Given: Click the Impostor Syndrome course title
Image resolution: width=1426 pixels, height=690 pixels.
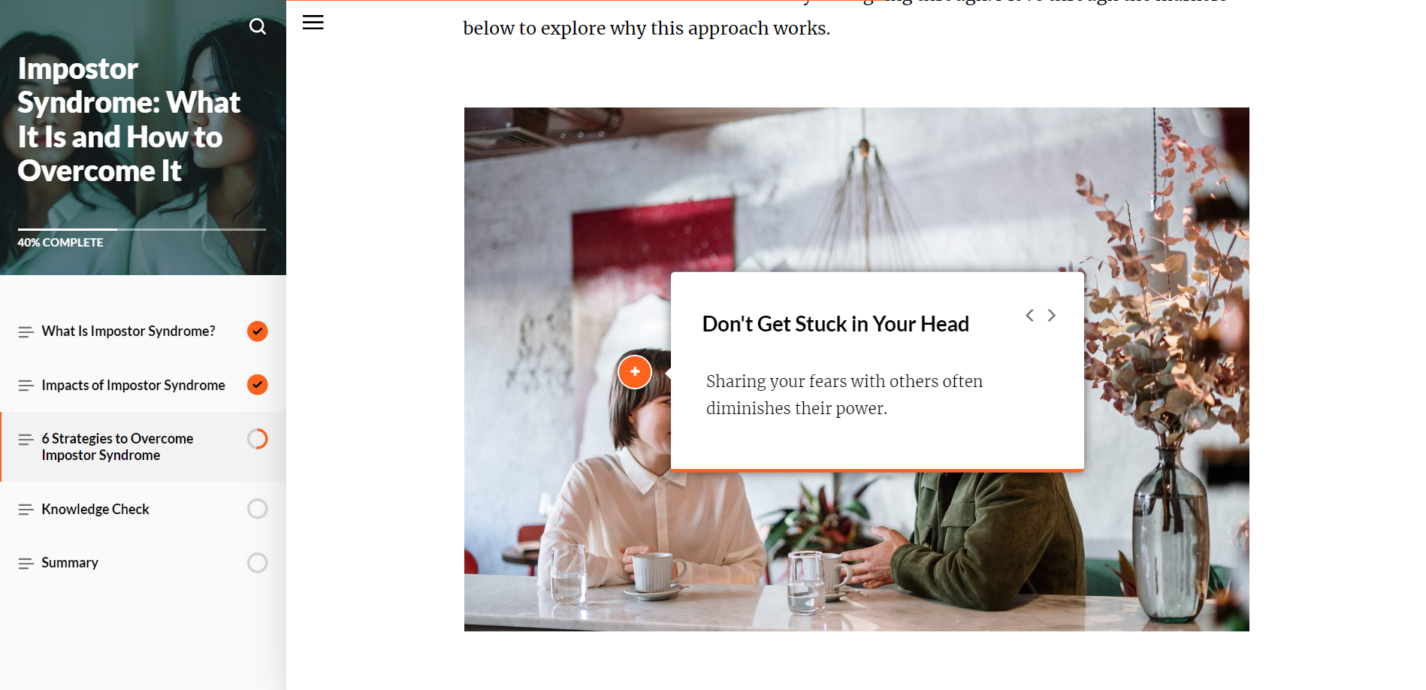Looking at the screenshot, I should (129, 120).
